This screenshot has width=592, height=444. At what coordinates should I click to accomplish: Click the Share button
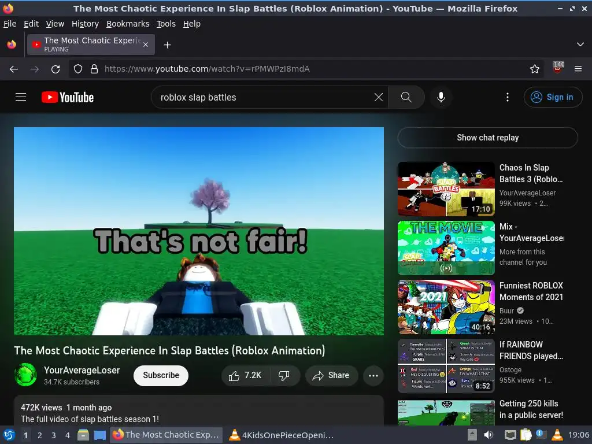tap(331, 375)
